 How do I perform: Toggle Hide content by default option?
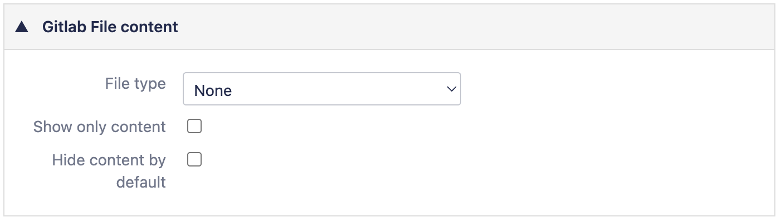(194, 160)
